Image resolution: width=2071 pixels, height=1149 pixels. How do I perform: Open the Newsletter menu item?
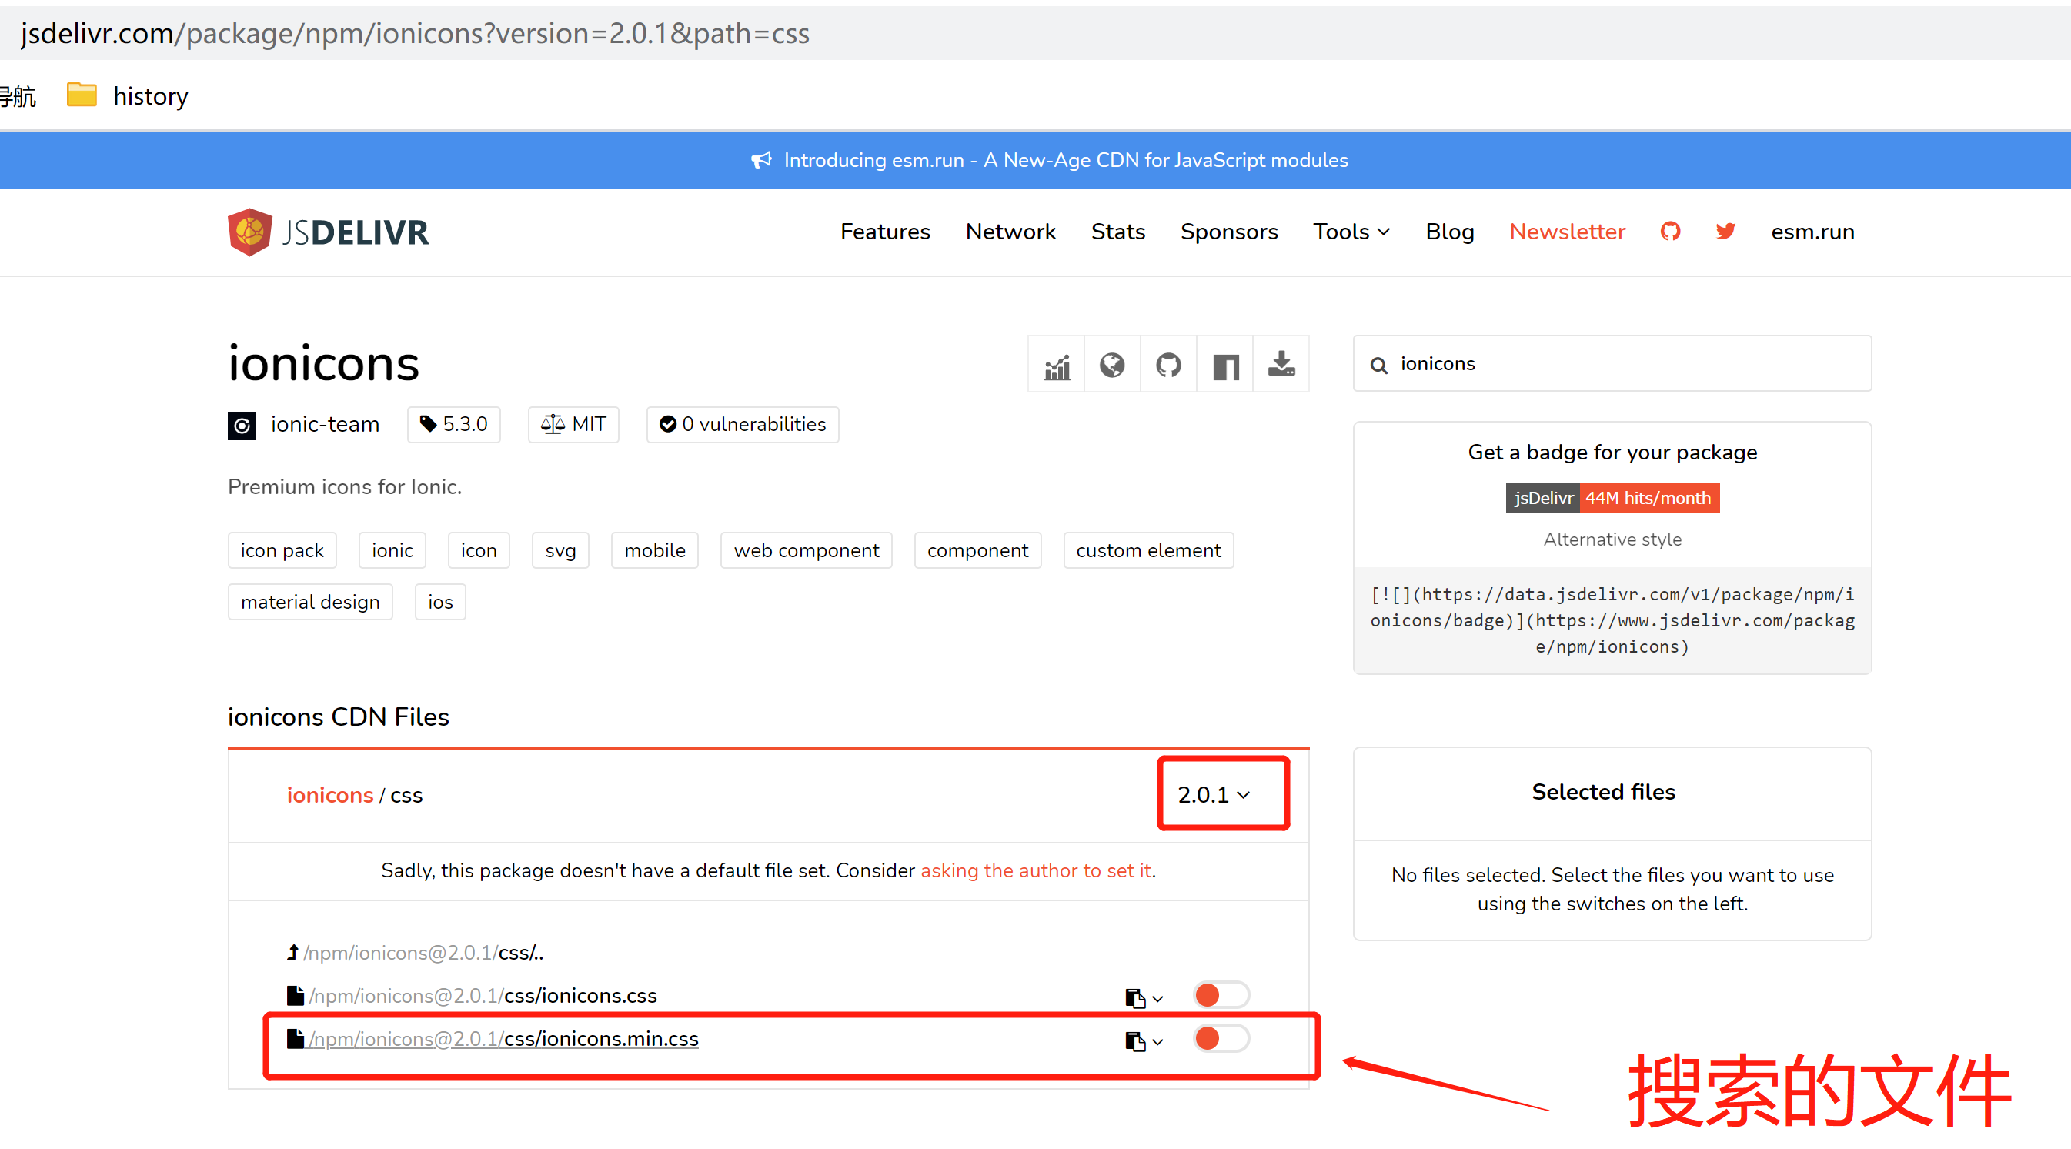(1567, 232)
